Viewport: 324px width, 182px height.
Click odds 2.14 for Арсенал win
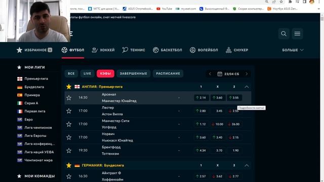point(201,98)
